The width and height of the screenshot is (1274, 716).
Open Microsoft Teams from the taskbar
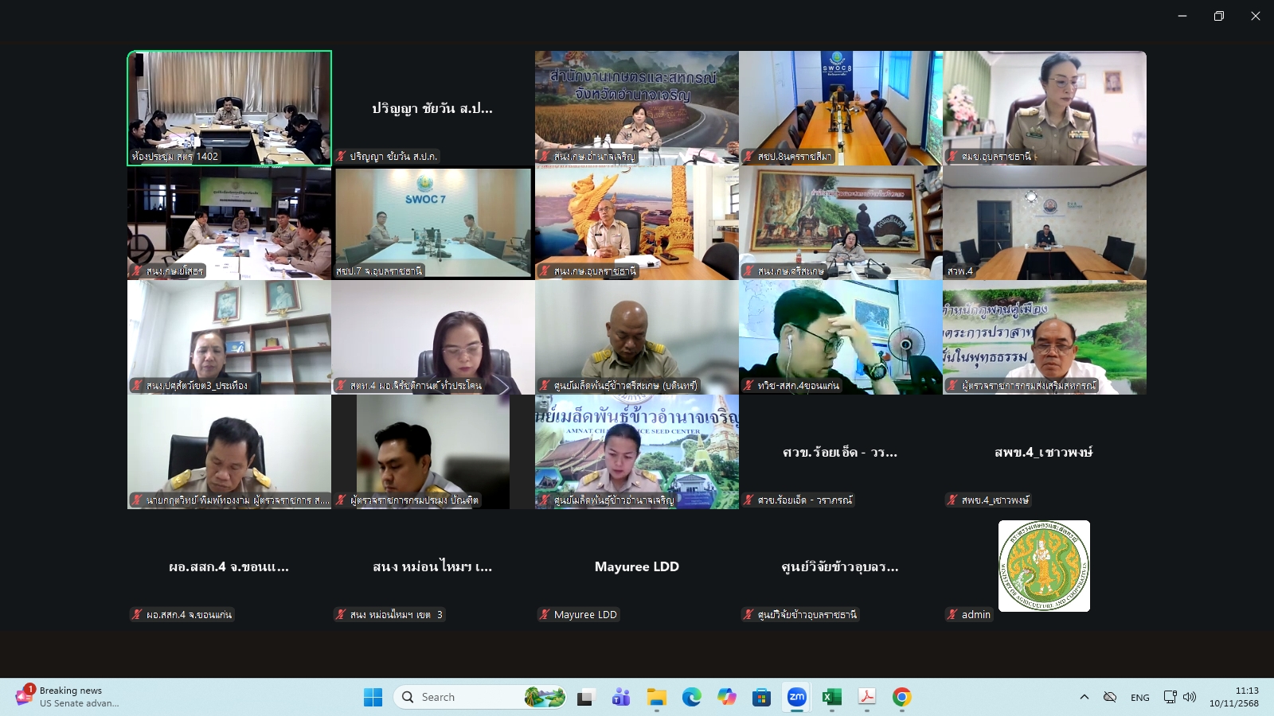619,697
